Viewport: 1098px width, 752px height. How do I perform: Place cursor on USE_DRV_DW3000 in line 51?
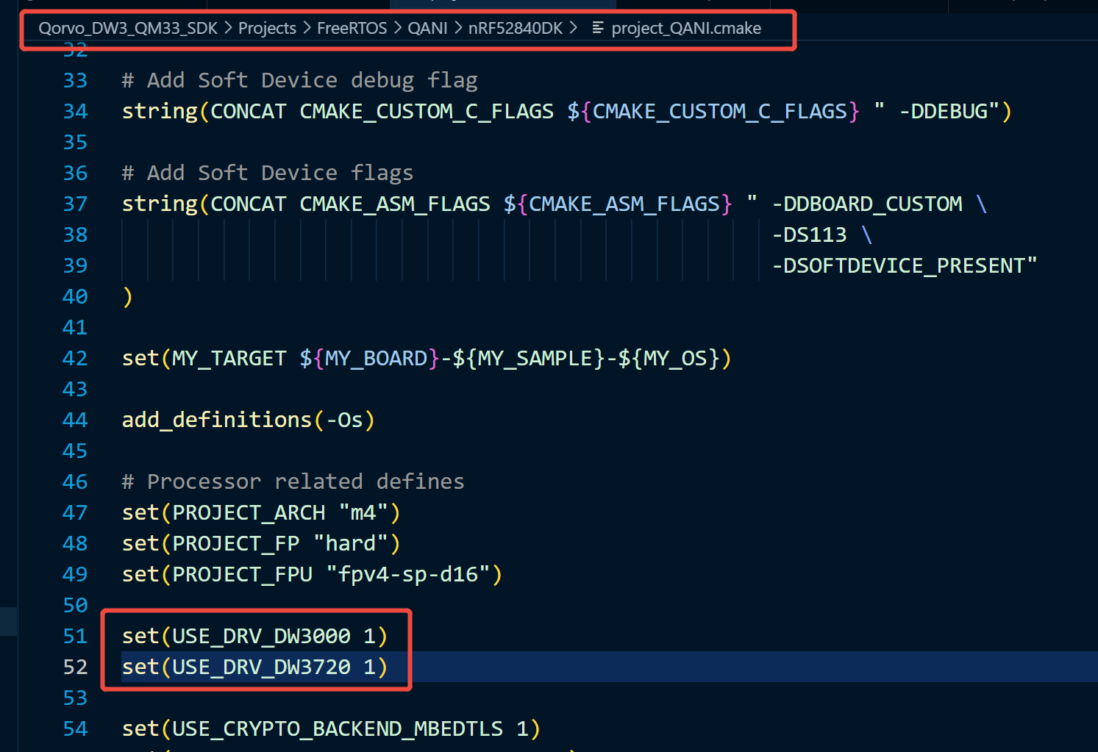click(x=261, y=636)
